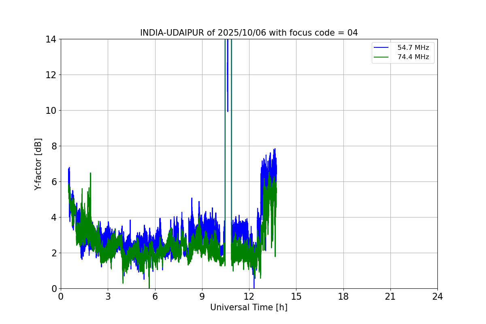The image size is (486, 324).
Task: Select the 74.4 MHz legend label
Action: coord(413,57)
